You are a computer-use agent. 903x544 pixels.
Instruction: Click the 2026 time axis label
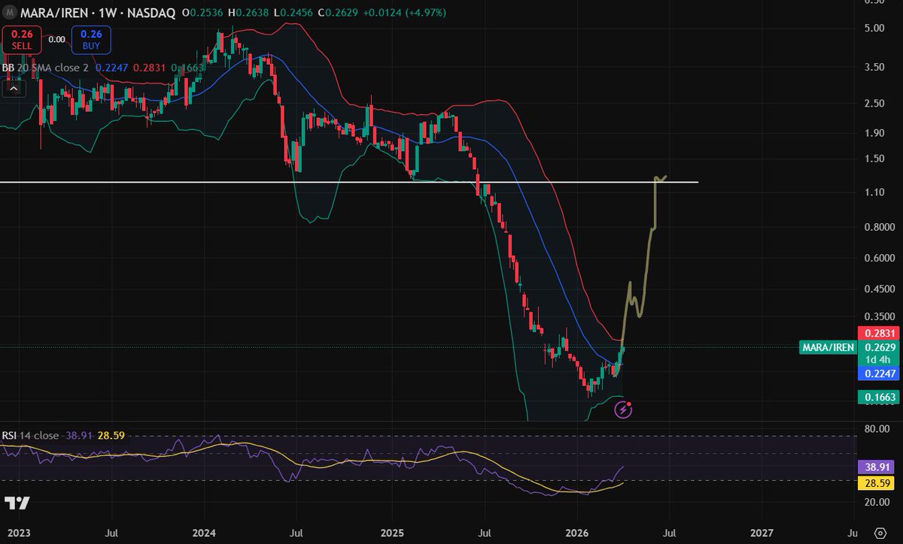(576, 533)
